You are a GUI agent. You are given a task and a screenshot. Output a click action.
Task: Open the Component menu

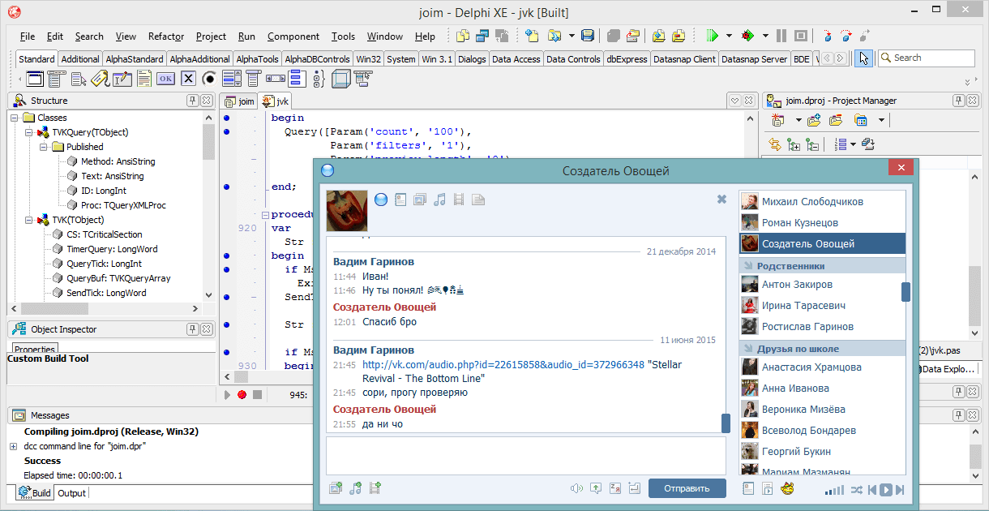coord(293,36)
